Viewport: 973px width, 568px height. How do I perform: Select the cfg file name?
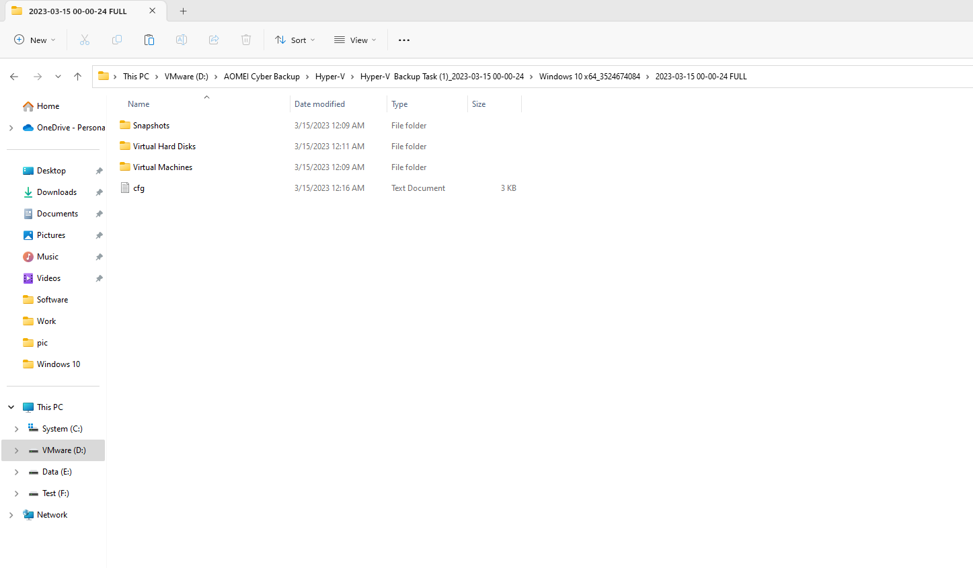click(x=139, y=188)
